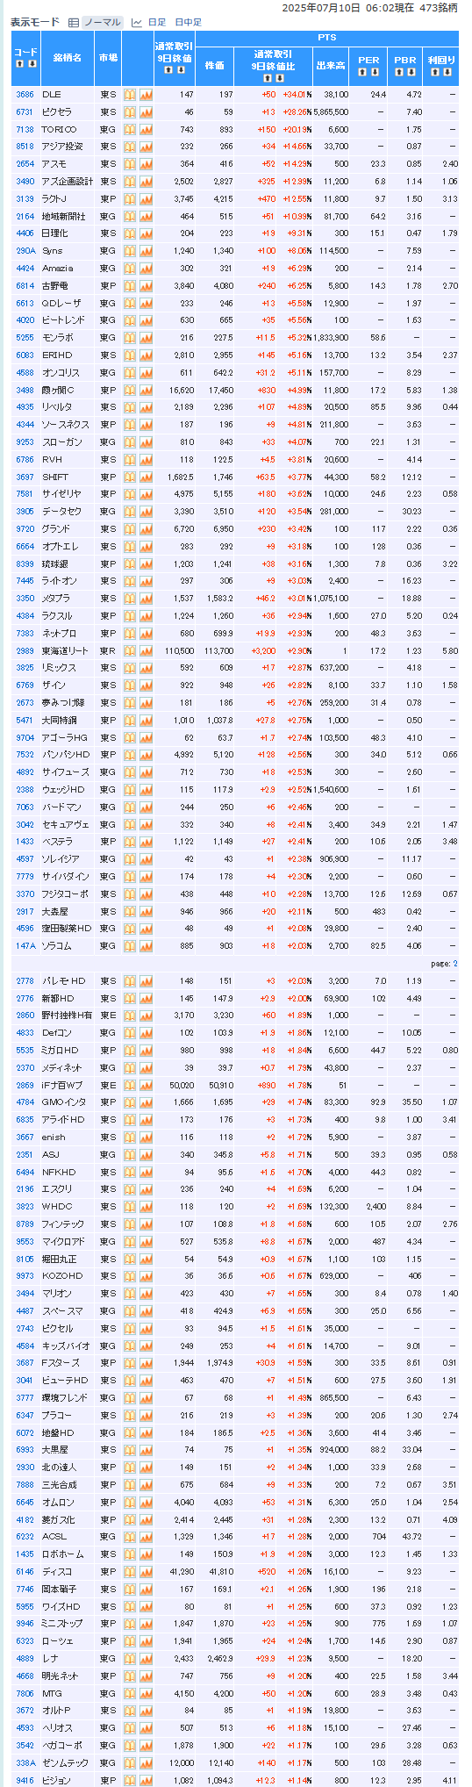Open the chart icon for ラクスル

(x=146, y=615)
